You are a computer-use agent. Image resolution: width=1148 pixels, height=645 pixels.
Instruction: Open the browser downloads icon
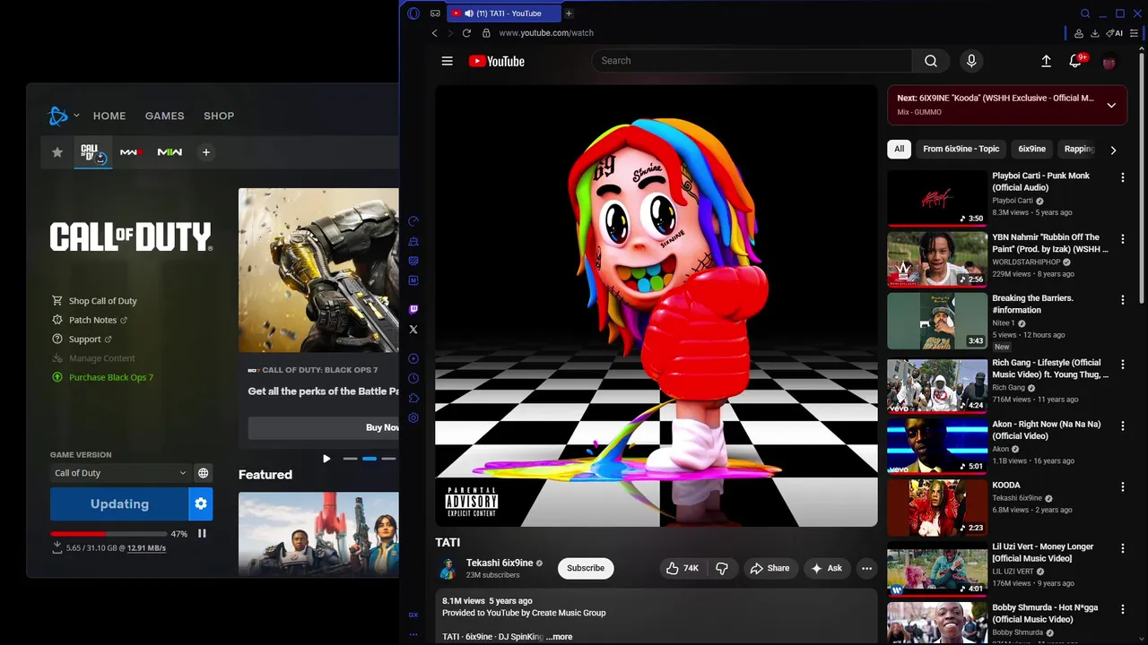pos(1095,33)
